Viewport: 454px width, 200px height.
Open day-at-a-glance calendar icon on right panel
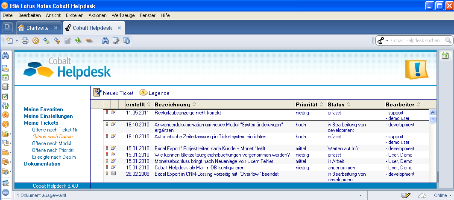[x=445, y=56]
